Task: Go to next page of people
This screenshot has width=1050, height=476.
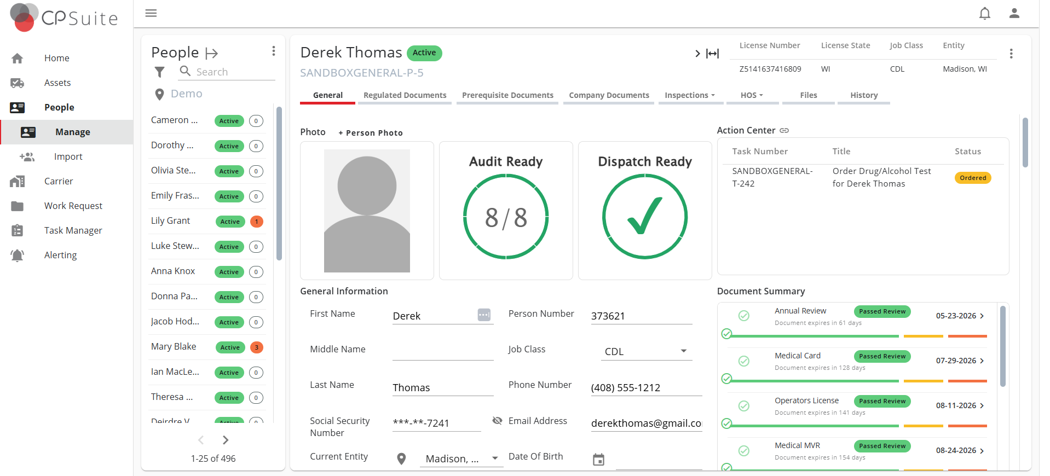Action: (226, 440)
